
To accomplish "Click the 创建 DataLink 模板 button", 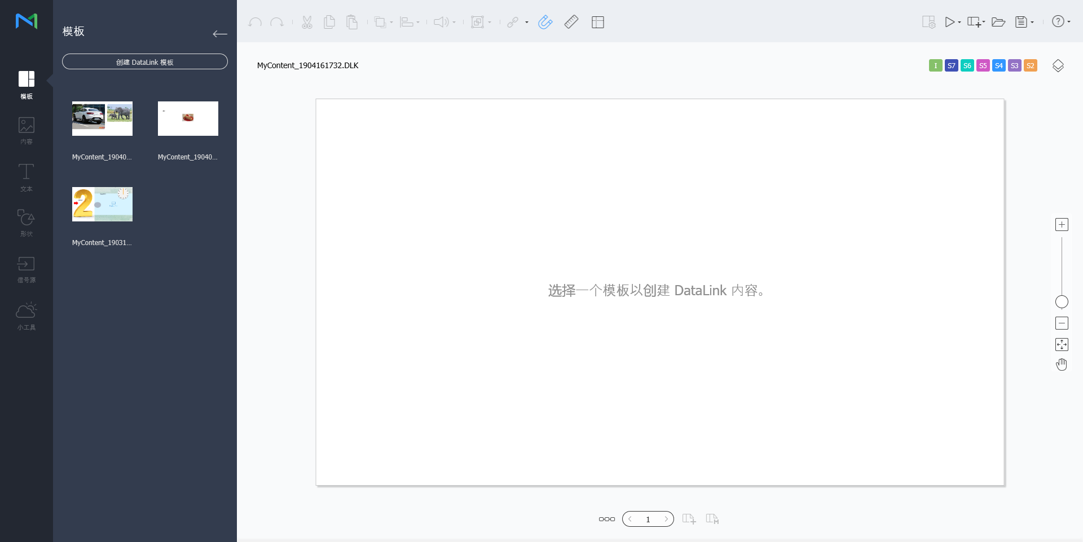I will click(x=145, y=62).
